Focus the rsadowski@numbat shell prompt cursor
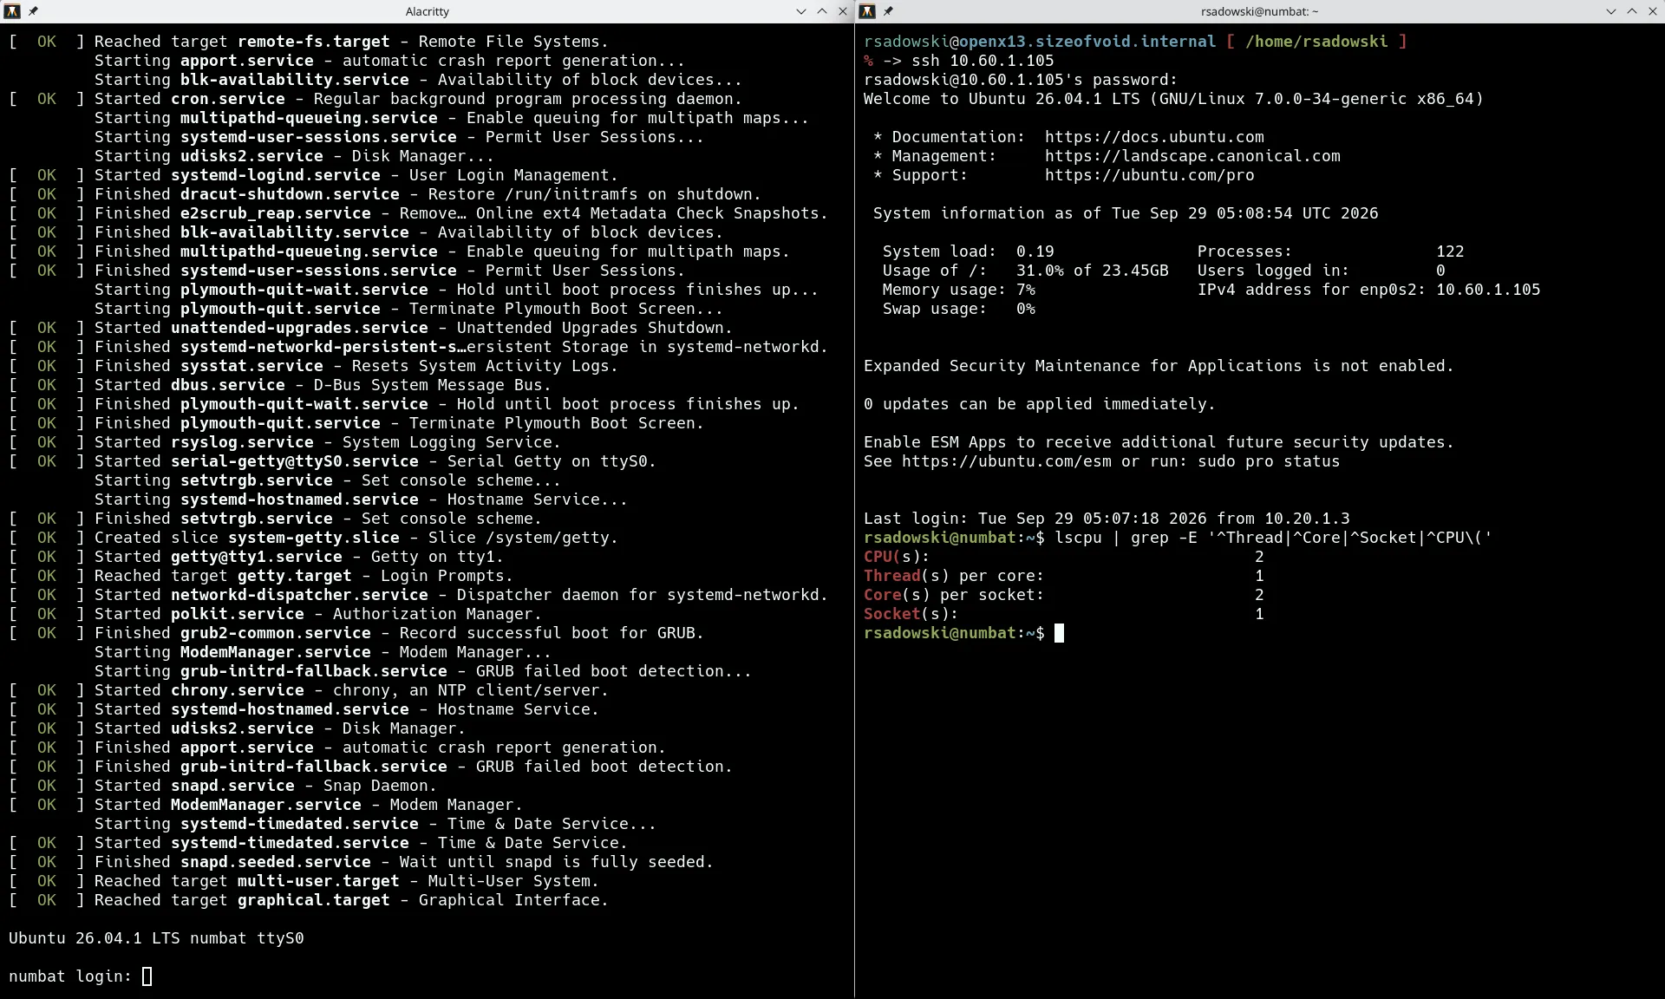The image size is (1665, 999). point(1059,633)
